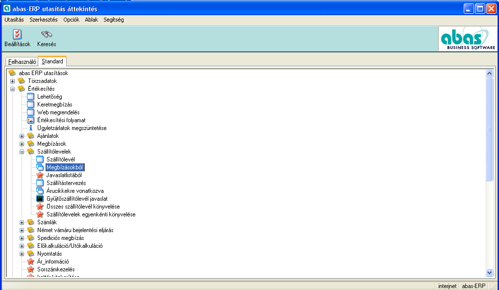Screen dimensions: 499x290
Task: Click the Keresés binoculars icon
Action: [x=47, y=34]
